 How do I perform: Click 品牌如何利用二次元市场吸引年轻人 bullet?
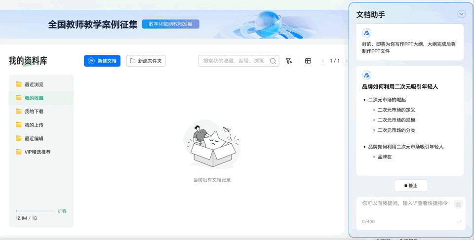pos(406,147)
